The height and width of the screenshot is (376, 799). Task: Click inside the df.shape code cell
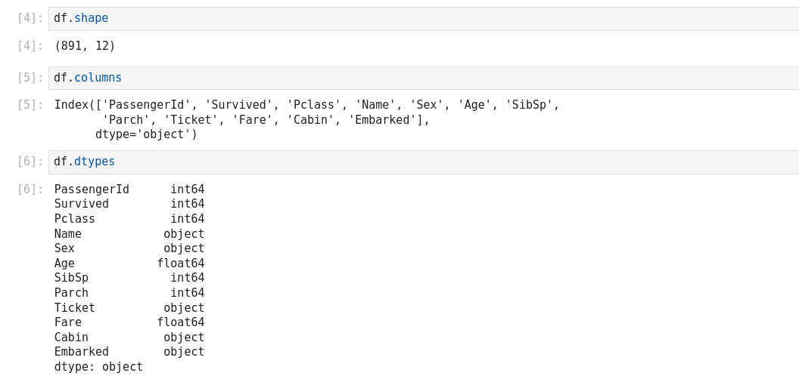tap(424, 19)
